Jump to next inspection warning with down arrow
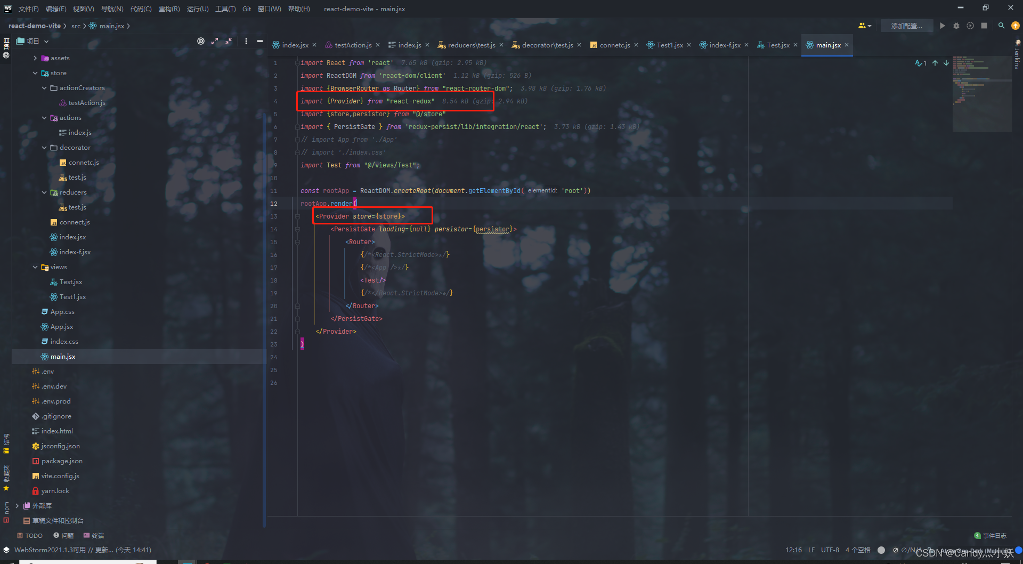 [x=946, y=63]
